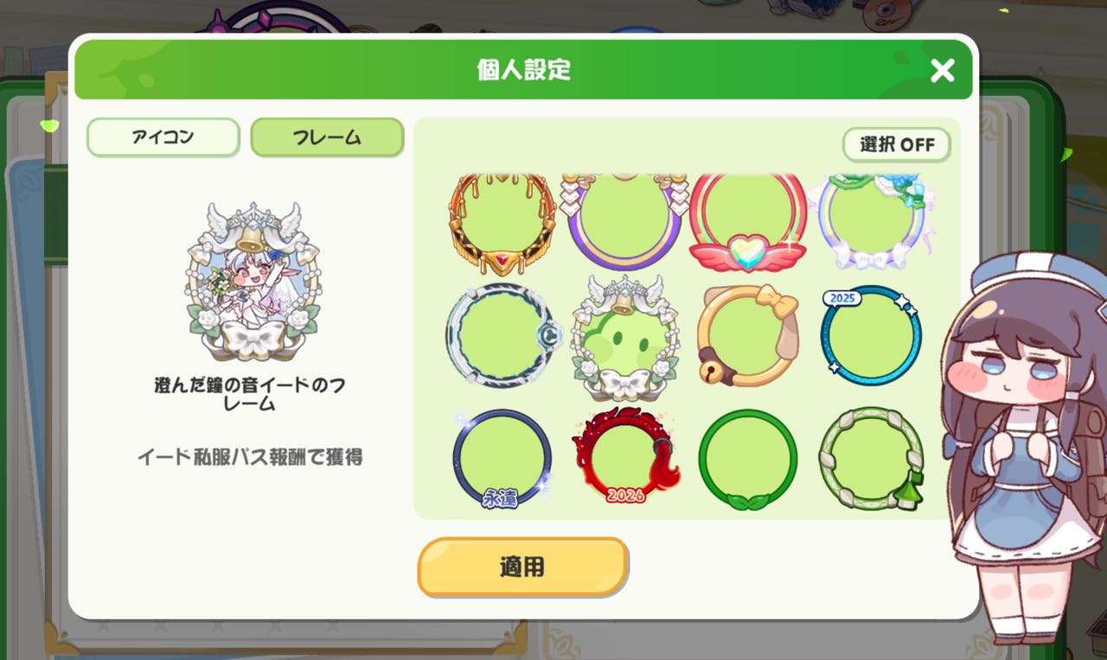Pick the yellow bow and bell frame
This screenshot has height=660, width=1107.
point(748,335)
